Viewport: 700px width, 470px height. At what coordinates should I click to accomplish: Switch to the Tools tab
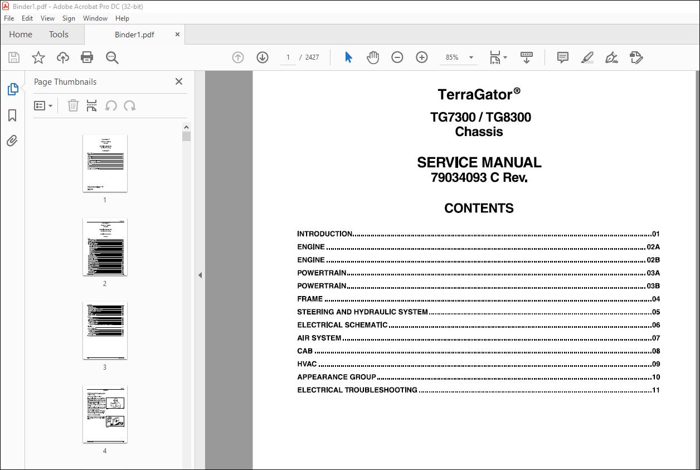59,34
